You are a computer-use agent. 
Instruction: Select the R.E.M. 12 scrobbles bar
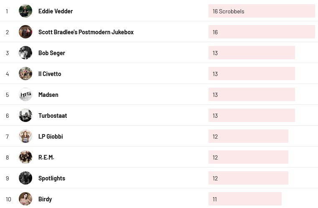[248, 157]
